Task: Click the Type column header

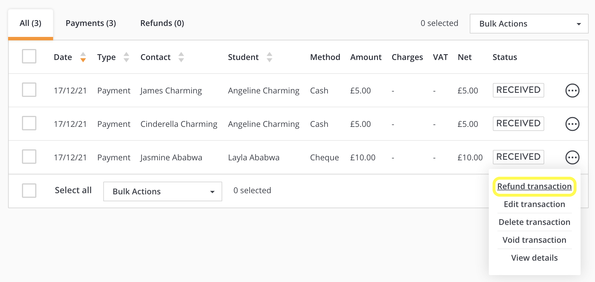Action: pyautogui.click(x=106, y=57)
